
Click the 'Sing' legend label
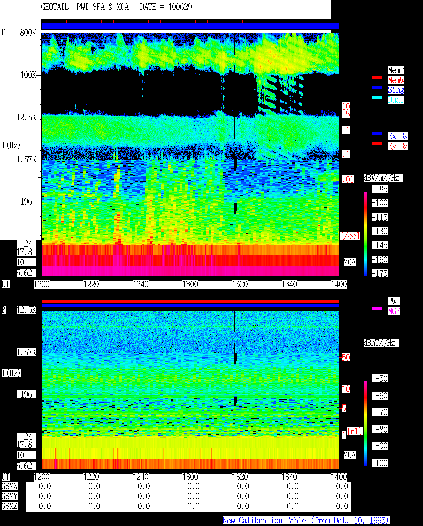pos(396,90)
